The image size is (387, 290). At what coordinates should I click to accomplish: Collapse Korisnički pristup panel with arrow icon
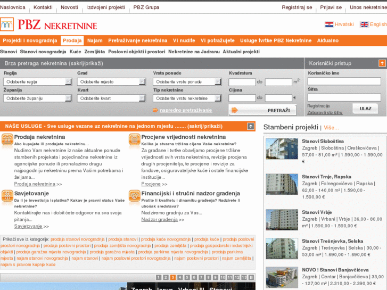382,63
